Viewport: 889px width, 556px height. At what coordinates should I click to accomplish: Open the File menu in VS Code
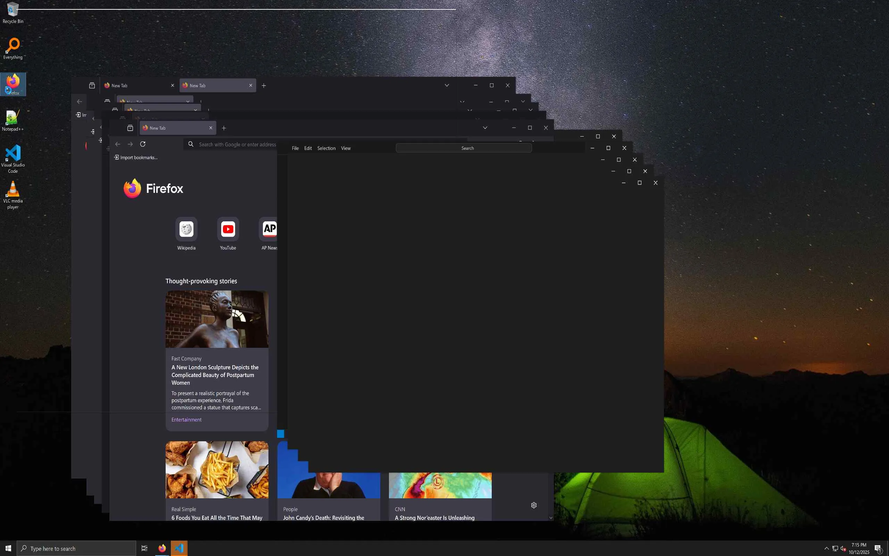295,148
